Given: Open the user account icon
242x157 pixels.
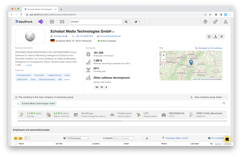Looking at the screenshot, I should (226, 21).
